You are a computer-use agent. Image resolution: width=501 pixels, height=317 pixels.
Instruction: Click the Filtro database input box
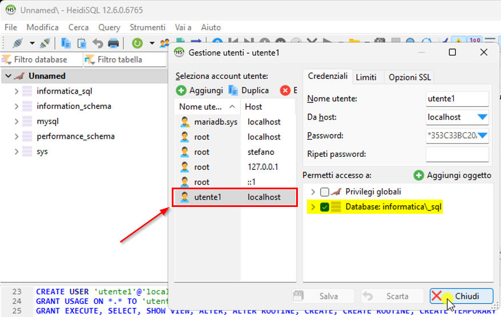tap(42, 59)
